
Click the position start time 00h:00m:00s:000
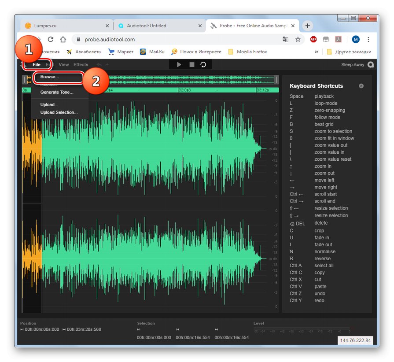pos(42,329)
